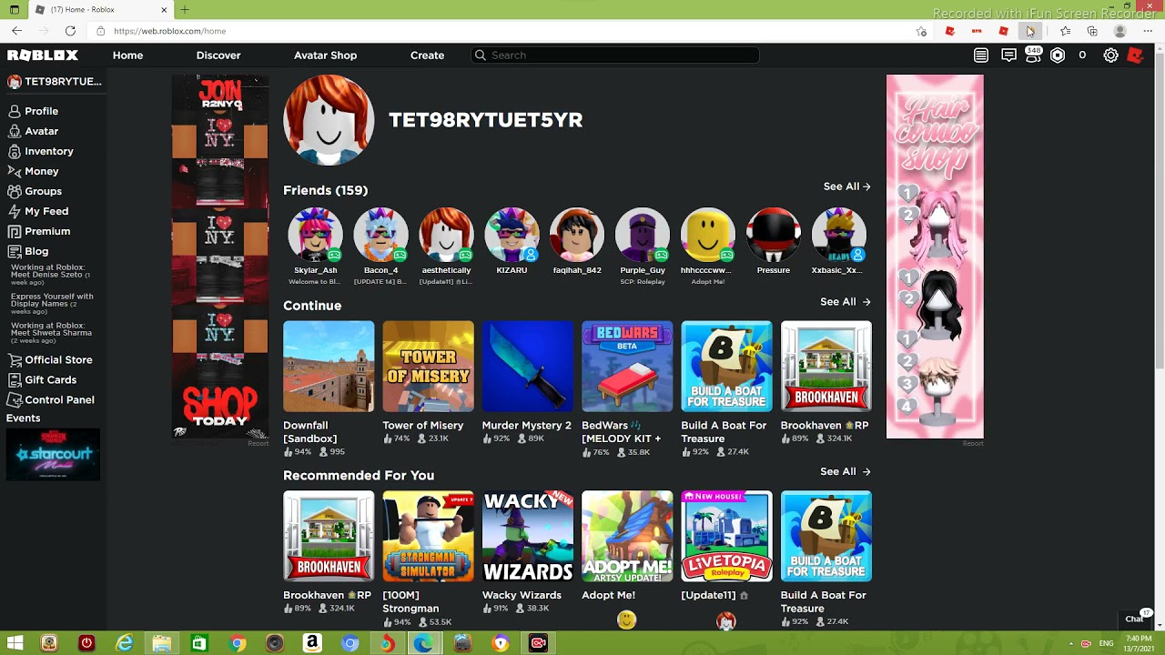Click the large profile avatar picture
Viewport: 1165px width, 655px height.
tap(329, 120)
